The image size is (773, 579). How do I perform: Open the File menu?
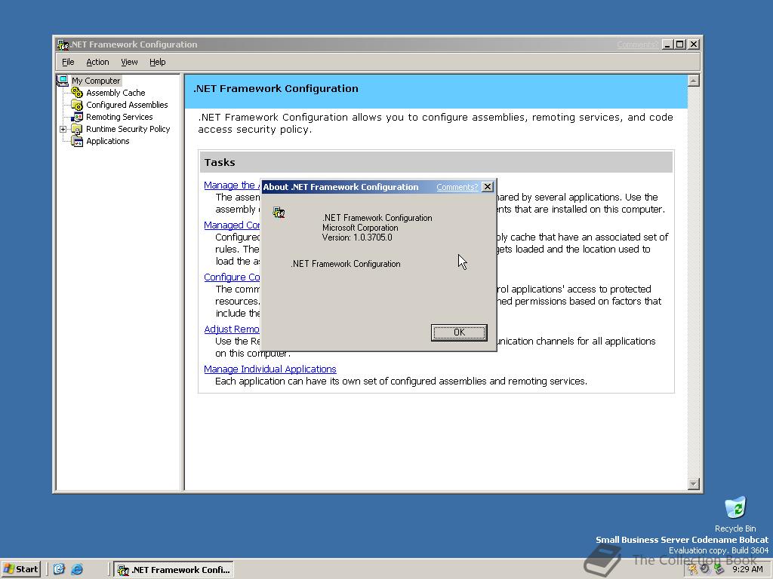68,62
